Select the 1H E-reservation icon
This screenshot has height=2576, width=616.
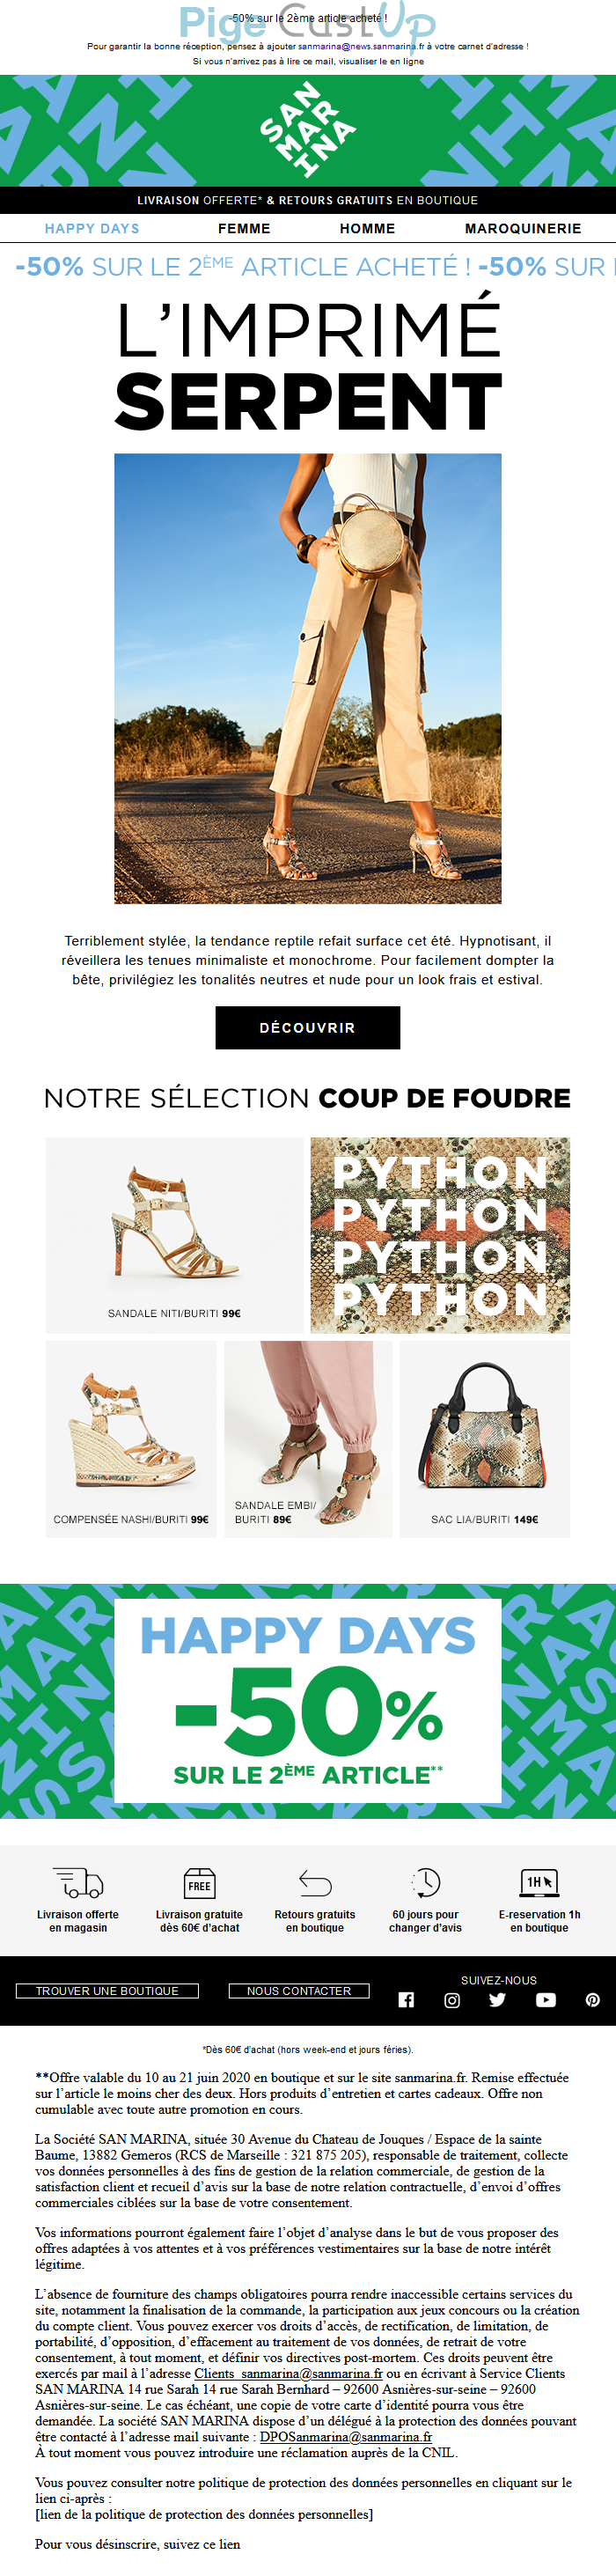(x=540, y=1883)
